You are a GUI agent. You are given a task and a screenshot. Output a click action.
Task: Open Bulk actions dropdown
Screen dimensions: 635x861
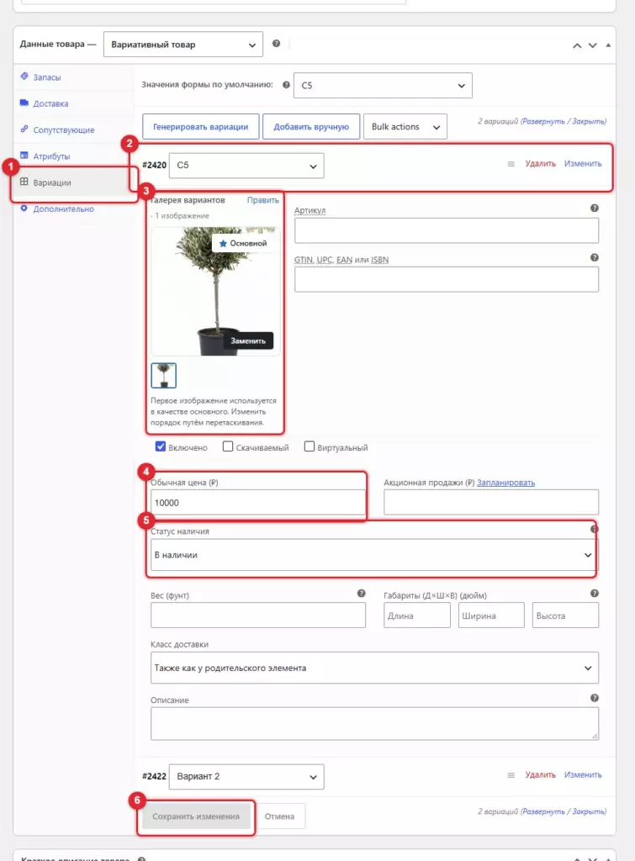(x=405, y=126)
